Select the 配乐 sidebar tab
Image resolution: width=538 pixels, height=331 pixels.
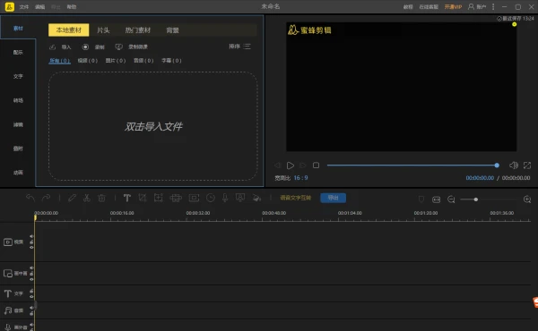pos(18,53)
